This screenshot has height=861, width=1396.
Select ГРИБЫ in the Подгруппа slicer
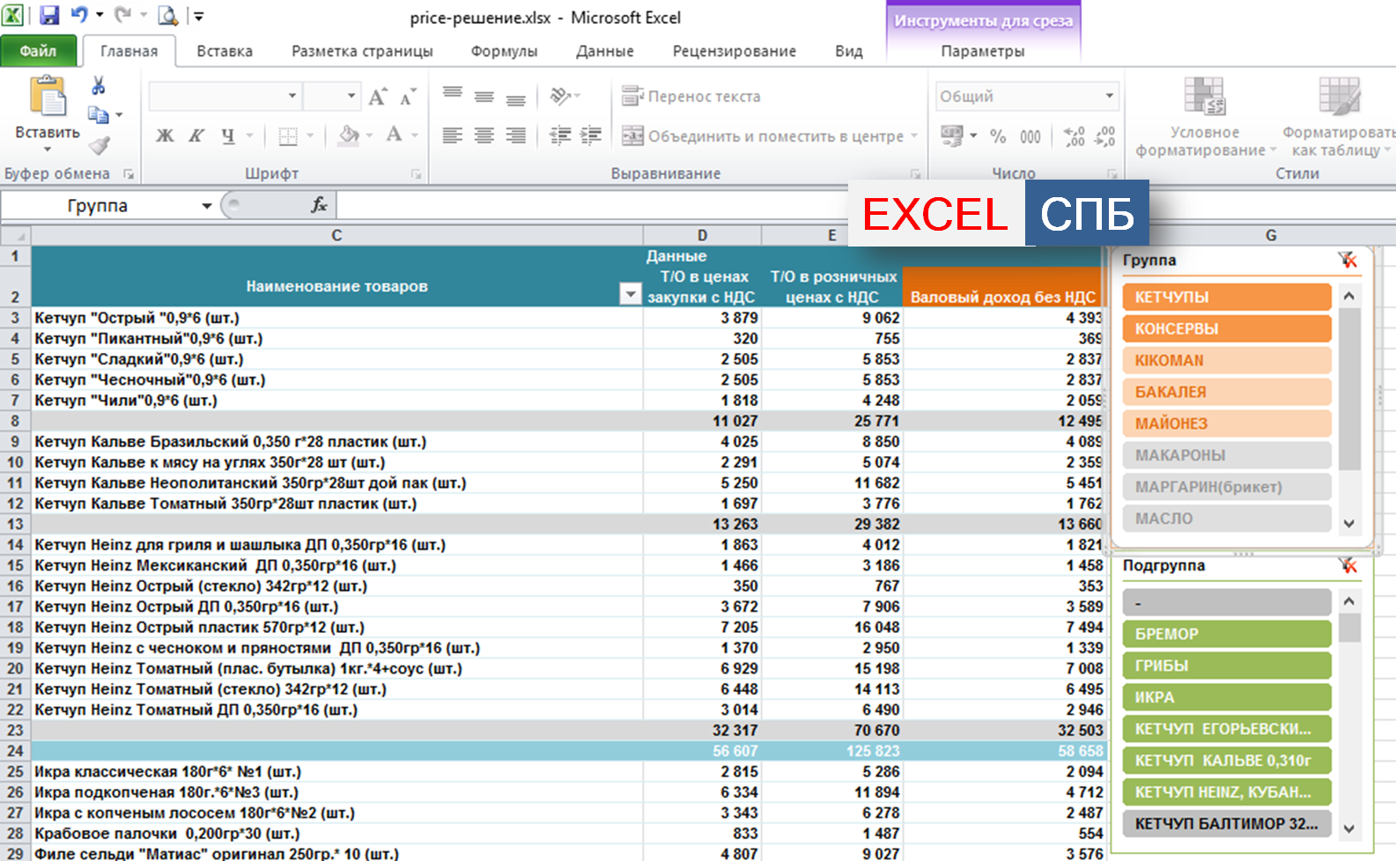coord(1226,666)
